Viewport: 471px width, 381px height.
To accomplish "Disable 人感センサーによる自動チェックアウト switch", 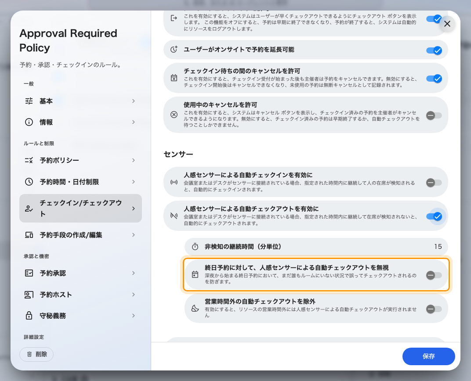I will pos(434,216).
